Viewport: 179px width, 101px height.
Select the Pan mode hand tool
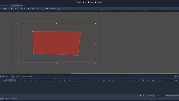click(x=11, y=9)
